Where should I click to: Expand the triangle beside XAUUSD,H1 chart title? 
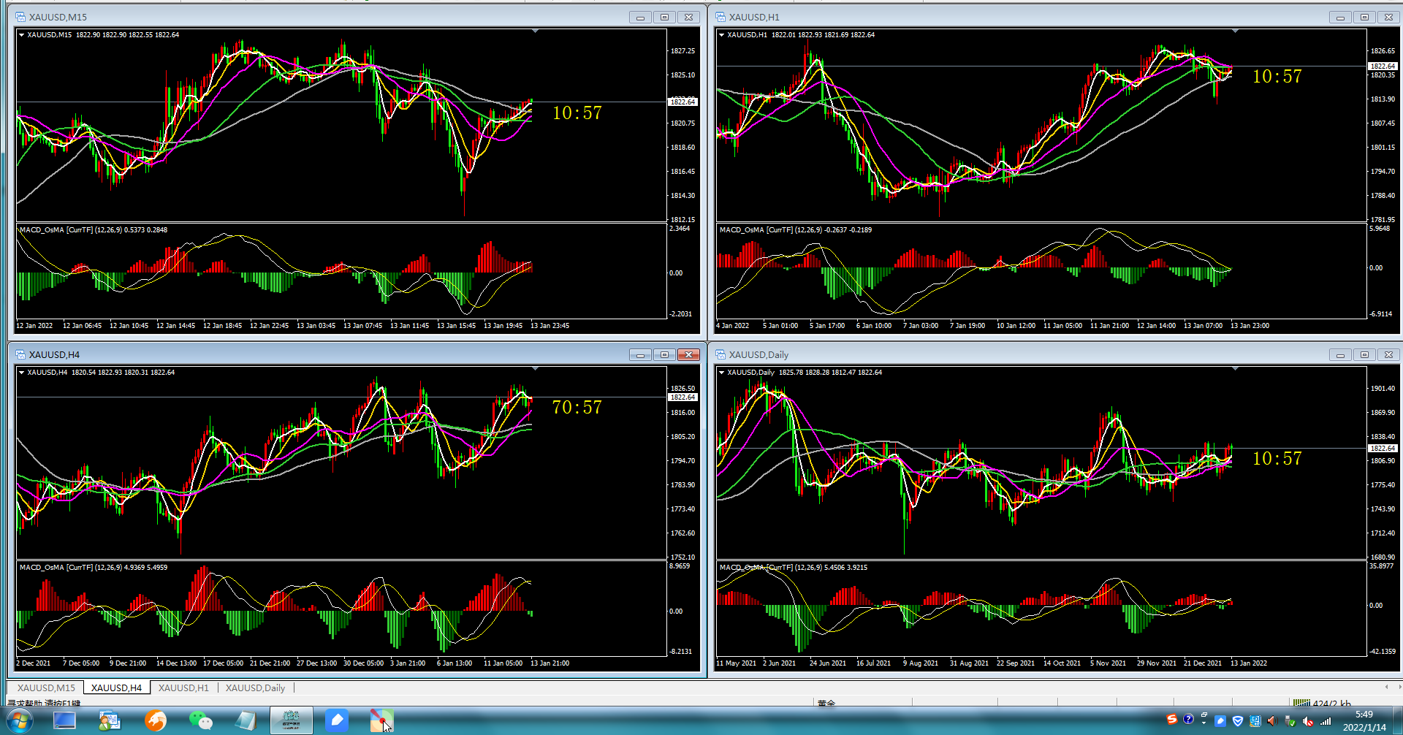[x=722, y=35]
